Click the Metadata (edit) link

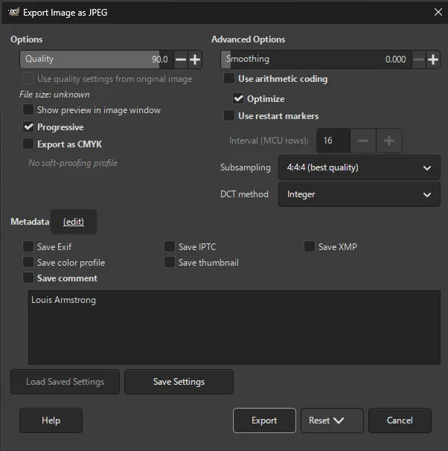(74, 222)
